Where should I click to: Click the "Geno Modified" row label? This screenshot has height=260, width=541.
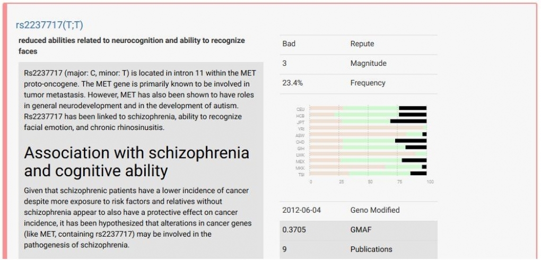375,210
